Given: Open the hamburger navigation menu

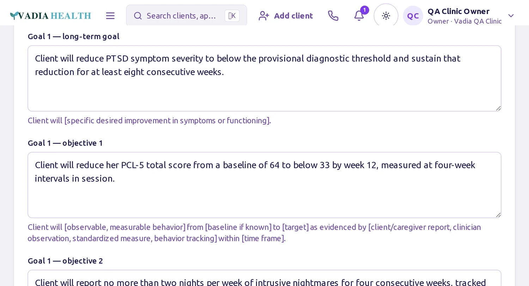Looking at the screenshot, I should (110, 16).
